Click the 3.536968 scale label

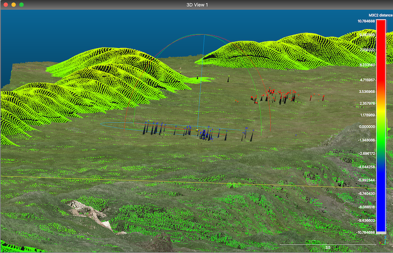[366, 92]
